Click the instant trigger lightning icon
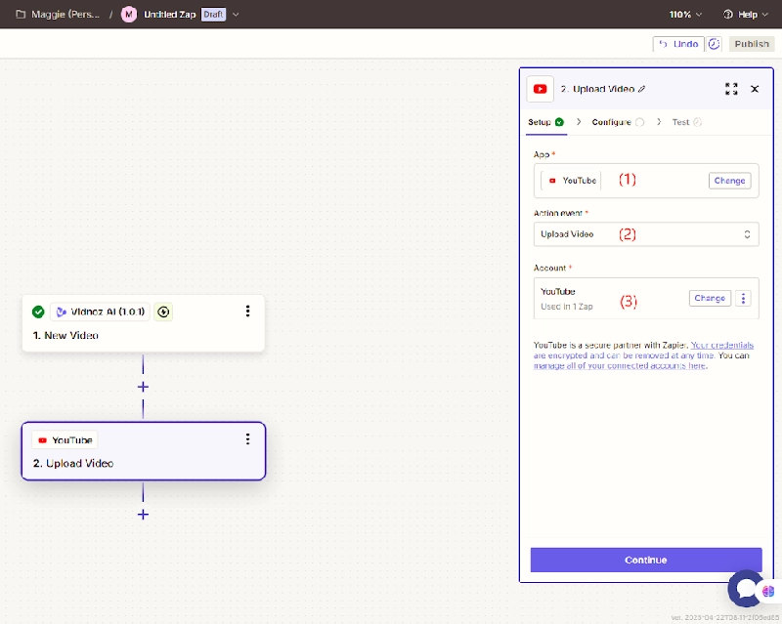The height and width of the screenshot is (624, 782). pos(163,312)
